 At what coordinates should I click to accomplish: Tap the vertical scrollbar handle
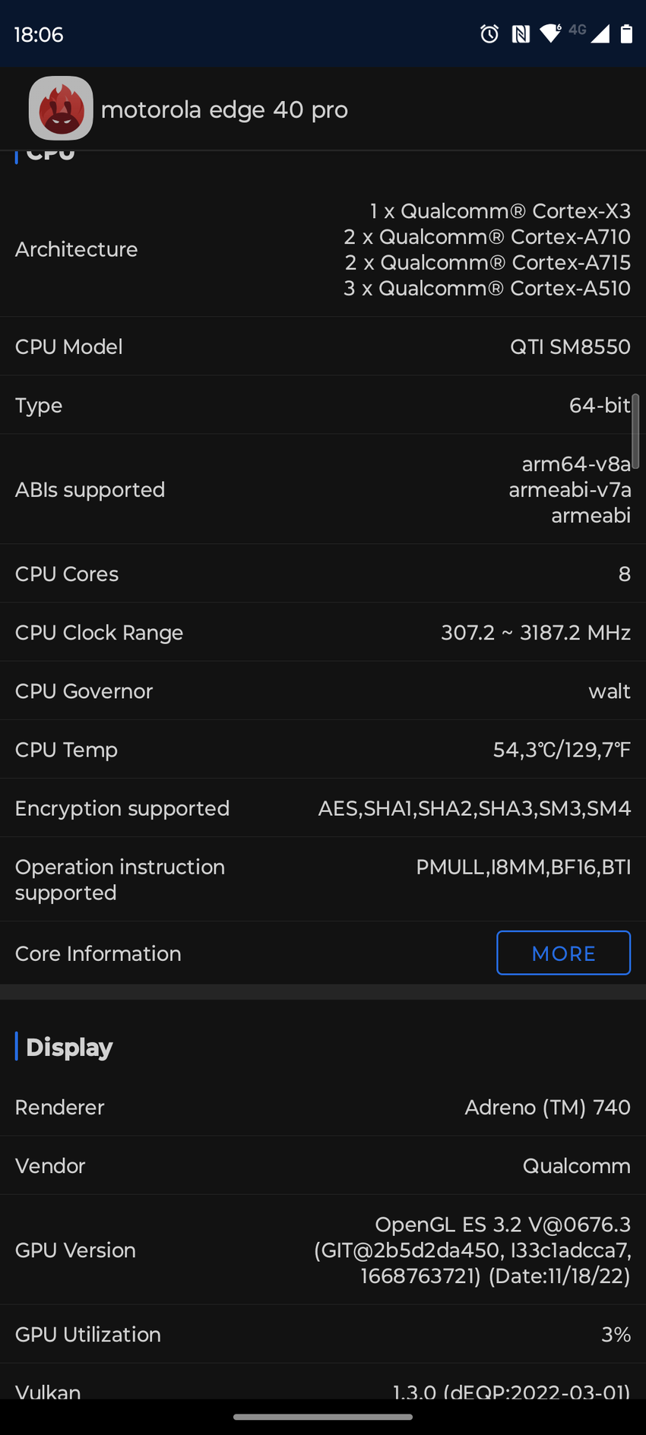[635, 430]
